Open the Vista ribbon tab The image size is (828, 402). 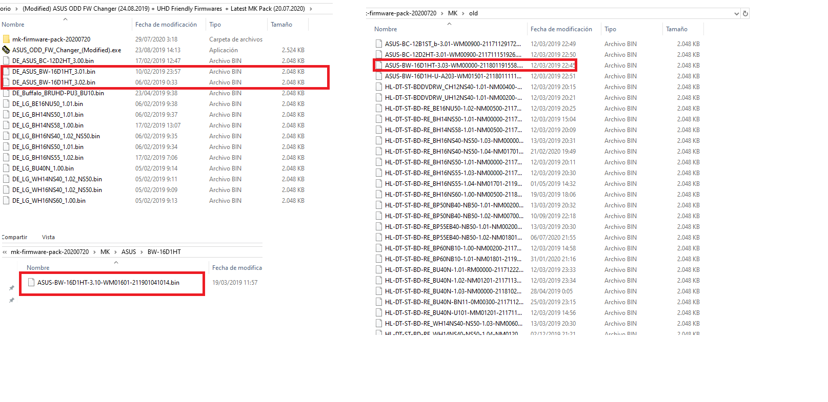coord(48,237)
